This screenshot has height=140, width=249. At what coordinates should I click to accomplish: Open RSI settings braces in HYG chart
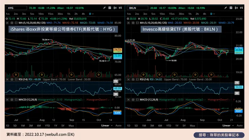[x=16, y=79]
